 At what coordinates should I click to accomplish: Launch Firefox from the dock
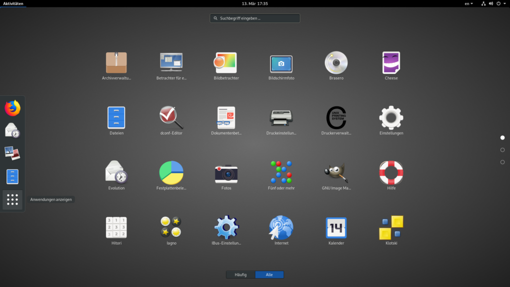coord(12,108)
